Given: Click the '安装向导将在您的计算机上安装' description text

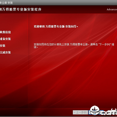Looking at the screenshot, I should (74, 46).
